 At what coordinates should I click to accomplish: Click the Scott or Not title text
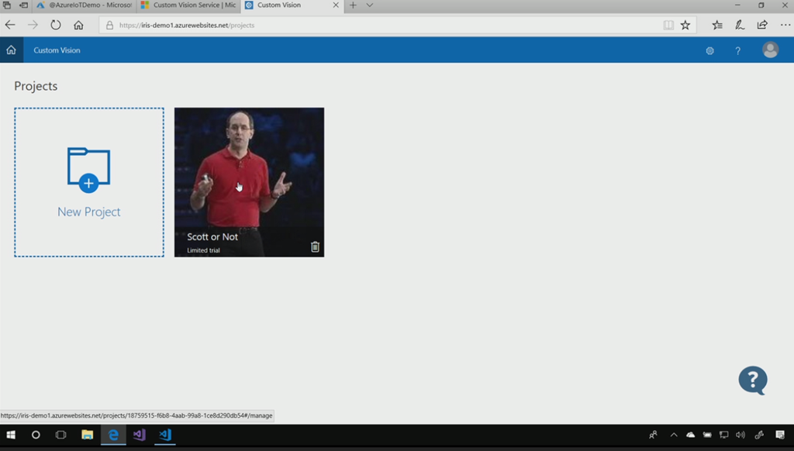[x=212, y=237]
